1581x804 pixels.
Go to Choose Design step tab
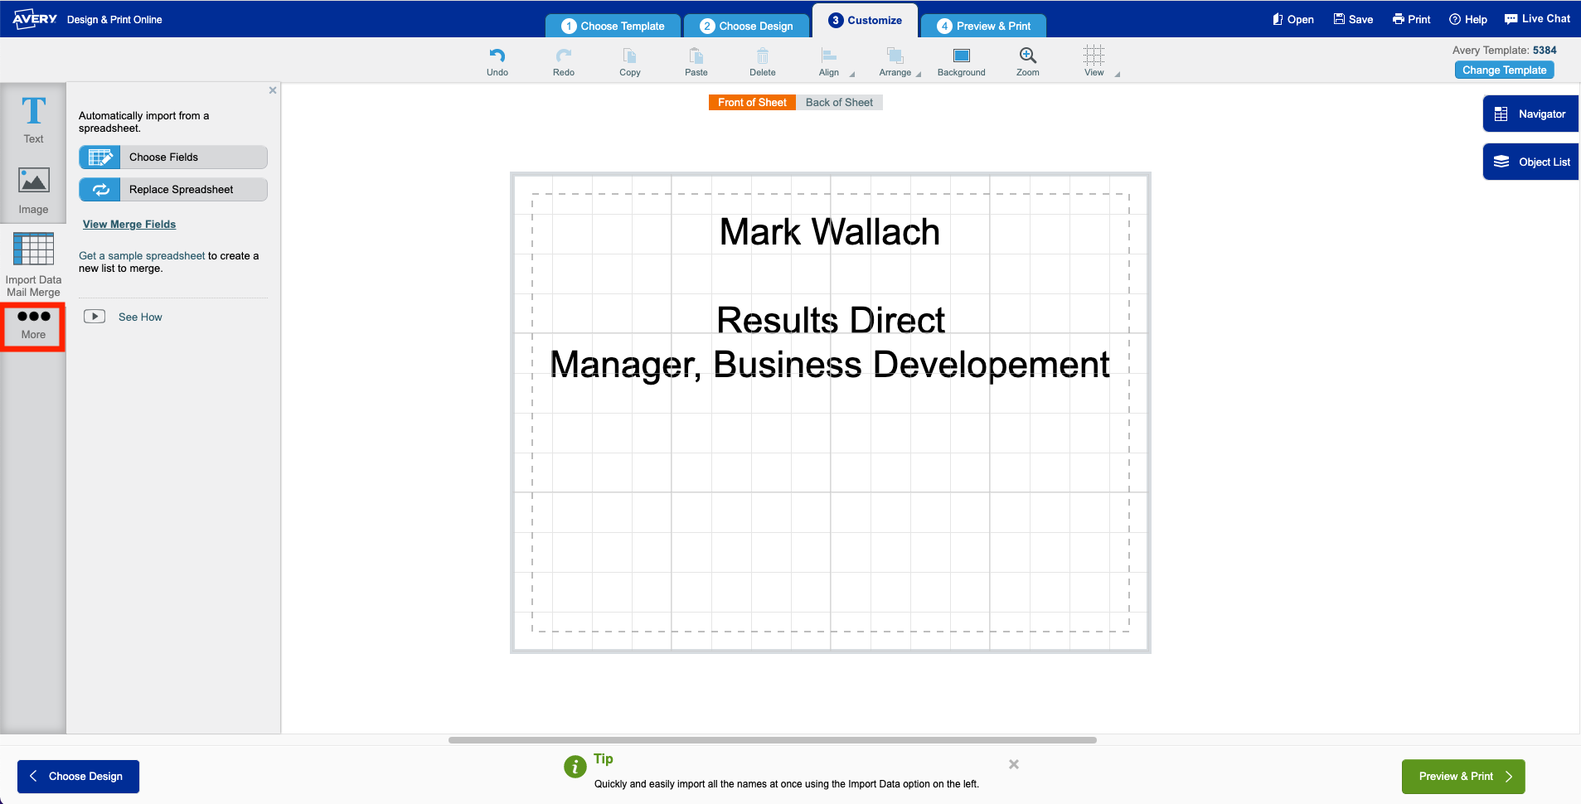coord(746,26)
